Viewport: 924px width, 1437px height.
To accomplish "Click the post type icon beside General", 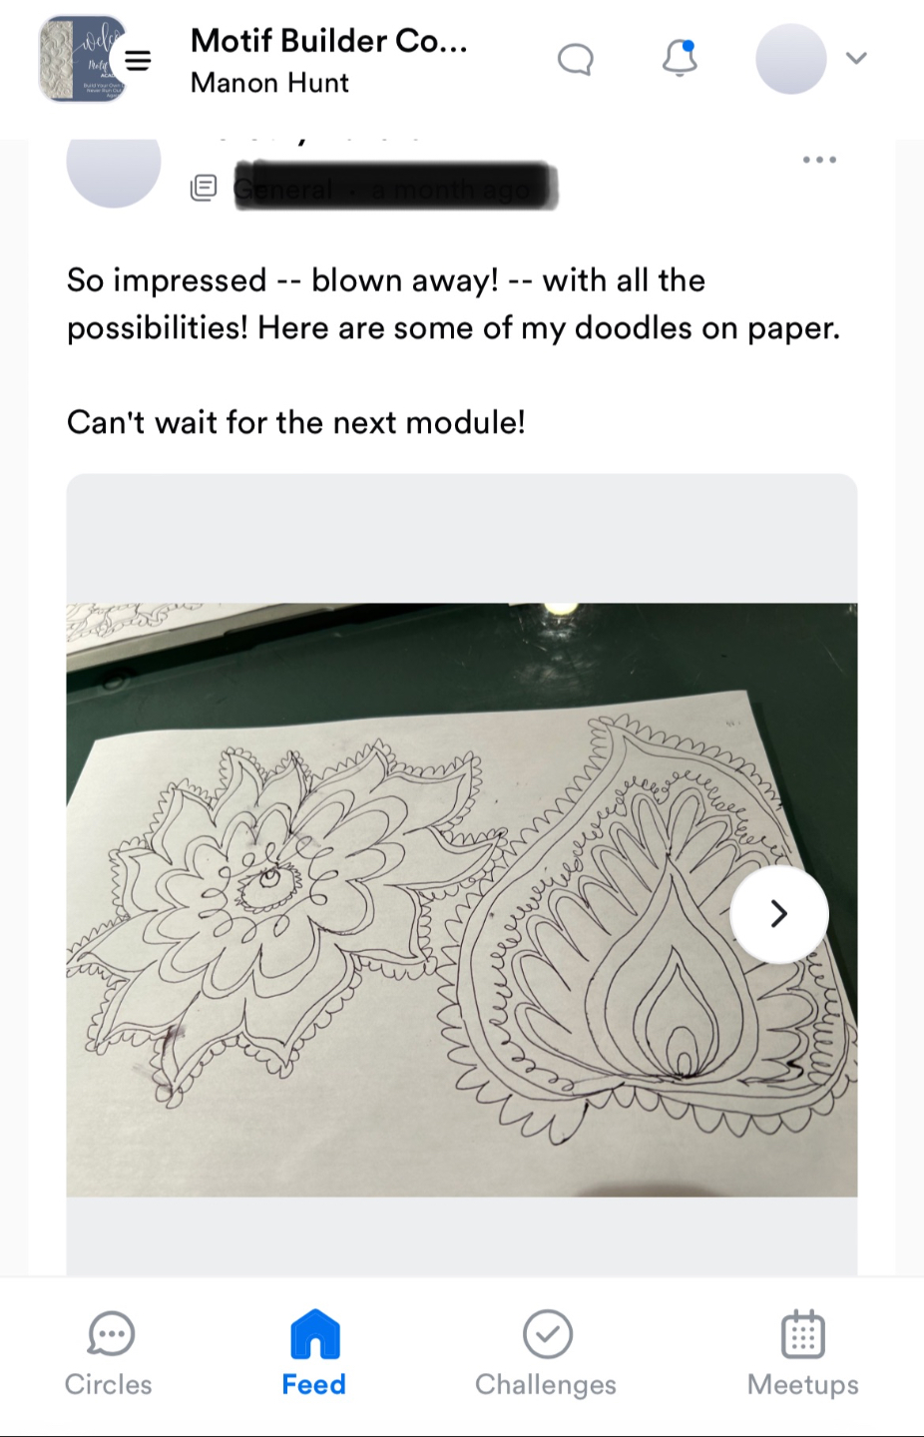I will coord(204,188).
